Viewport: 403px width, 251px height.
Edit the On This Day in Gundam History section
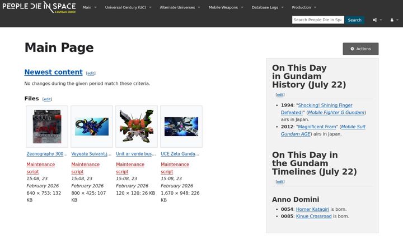[280, 95]
